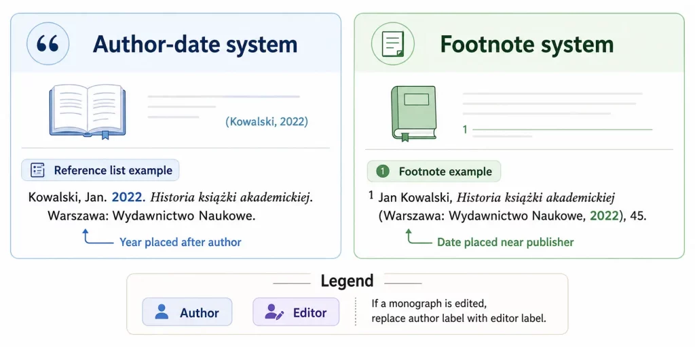
Task: Click the list icon in Reference list example
Action: [x=38, y=170]
